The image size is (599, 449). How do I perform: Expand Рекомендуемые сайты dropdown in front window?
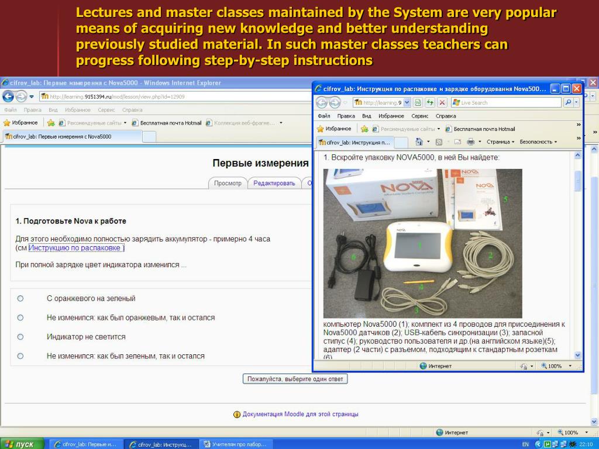[x=439, y=129]
